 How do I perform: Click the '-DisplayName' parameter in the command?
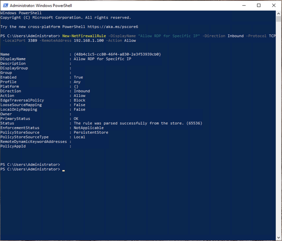click(x=122, y=36)
